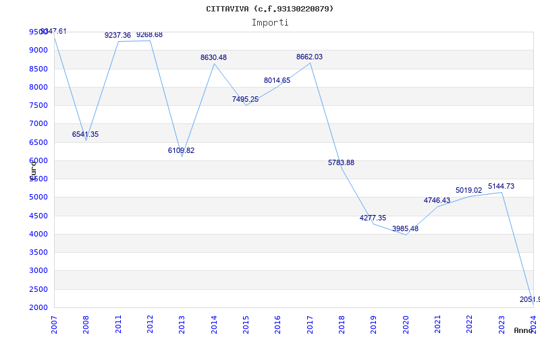Click the x-axis year label 2022

470,325
